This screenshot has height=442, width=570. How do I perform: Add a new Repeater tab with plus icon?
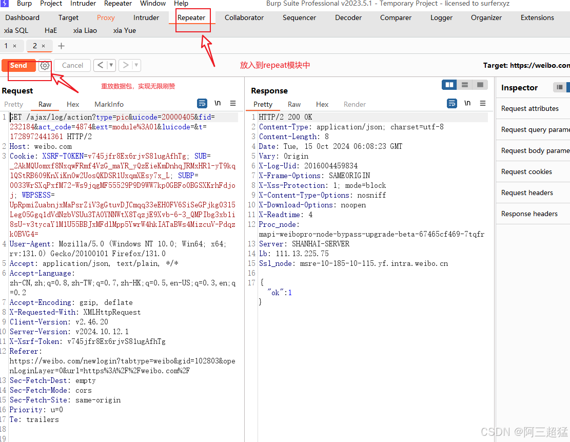pyautogui.click(x=62, y=46)
